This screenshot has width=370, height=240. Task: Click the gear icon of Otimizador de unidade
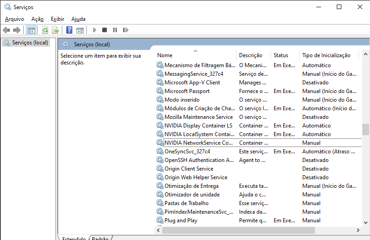[x=160, y=195]
